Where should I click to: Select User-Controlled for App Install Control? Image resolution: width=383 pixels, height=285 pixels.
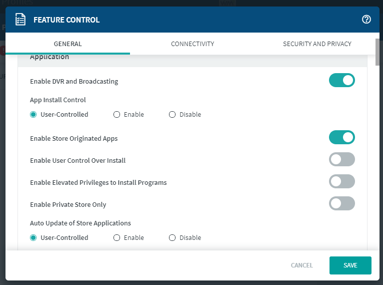coord(33,115)
